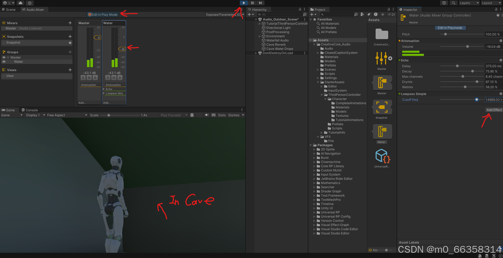
Task: Toggle visibility eye of Master group
Action: (x=4, y=57)
